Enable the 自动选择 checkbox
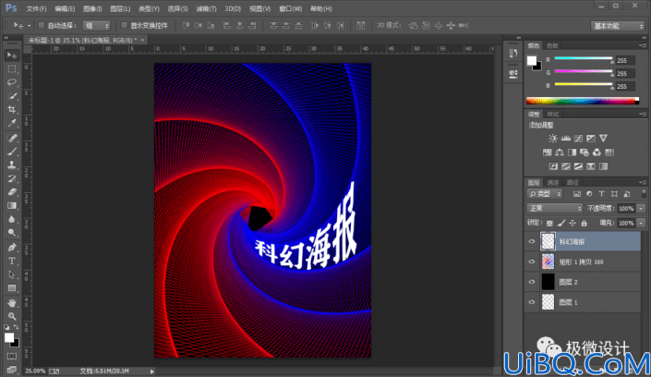Image resolution: width=651 pixels, height=377 pixels. click(42, 26)
